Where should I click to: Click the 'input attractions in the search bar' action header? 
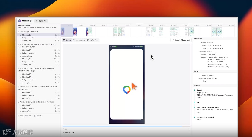pyautogui.click(x=37, y=46)
